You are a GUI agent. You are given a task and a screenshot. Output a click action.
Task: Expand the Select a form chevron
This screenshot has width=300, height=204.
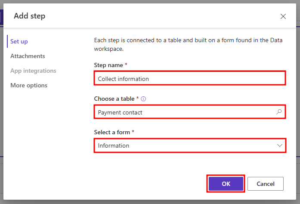click(x=279, y=145)
